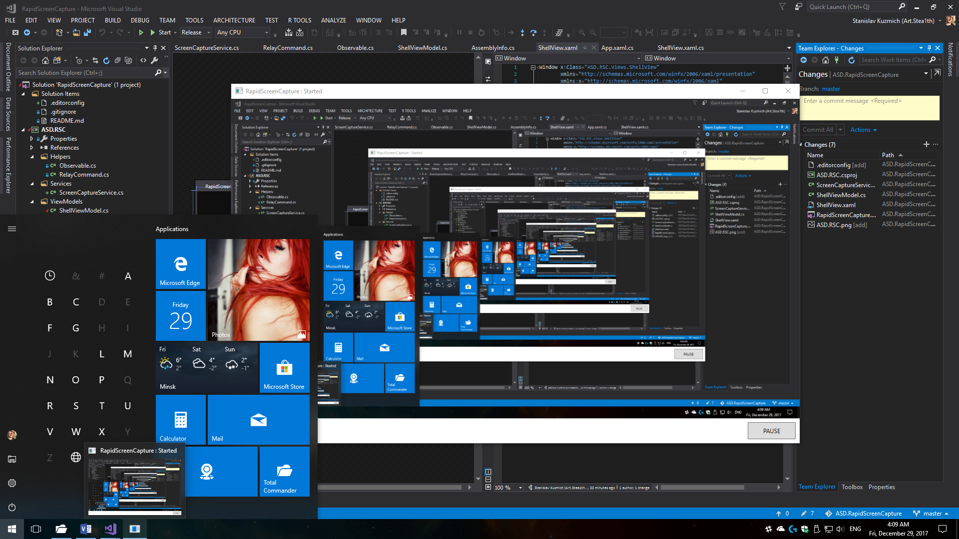Open the TEAM menu

[x=167, y=20]
